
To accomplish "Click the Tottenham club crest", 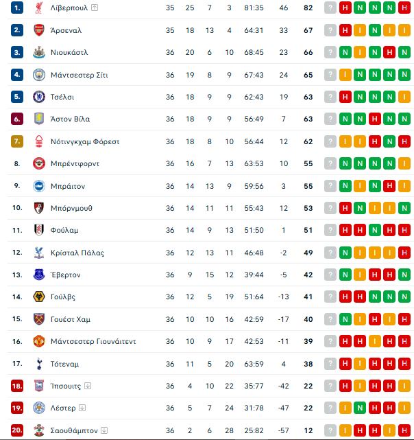I will point(39,364).
